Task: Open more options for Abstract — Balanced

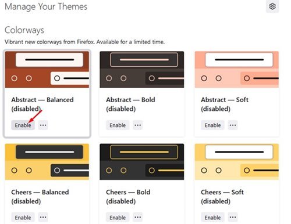Action: coord(43,125)
